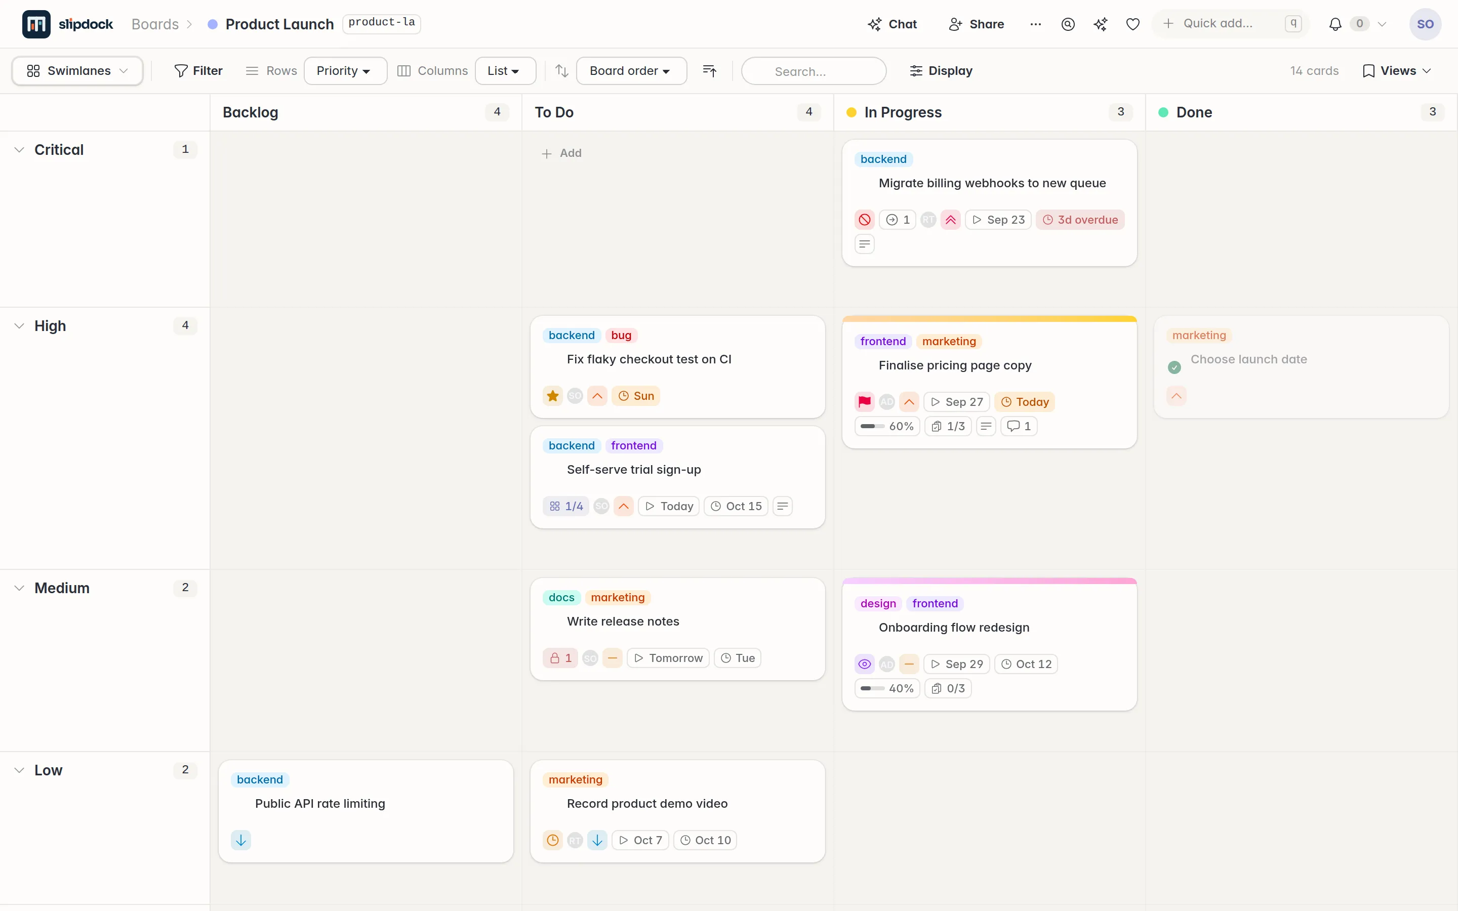Screen dimensions: 1458x911
Task: Click description icon on Self-serve trial card
Action: click(x=783, y=506)
